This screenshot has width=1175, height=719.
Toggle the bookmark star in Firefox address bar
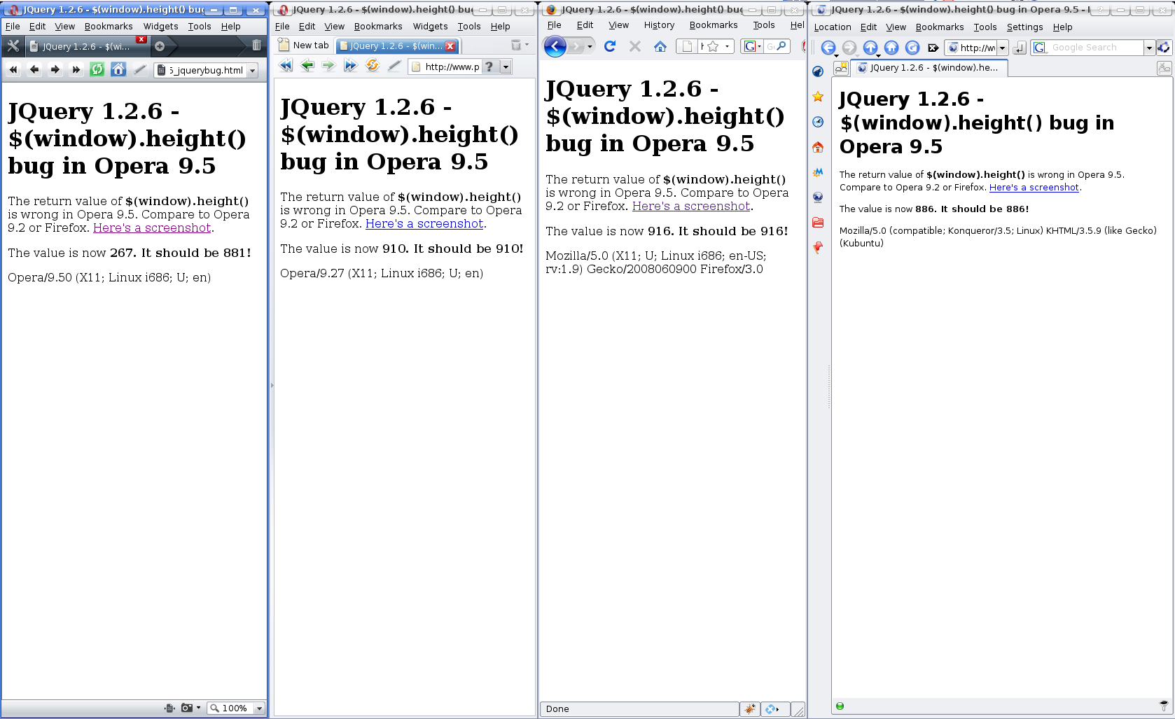[714, 46]
